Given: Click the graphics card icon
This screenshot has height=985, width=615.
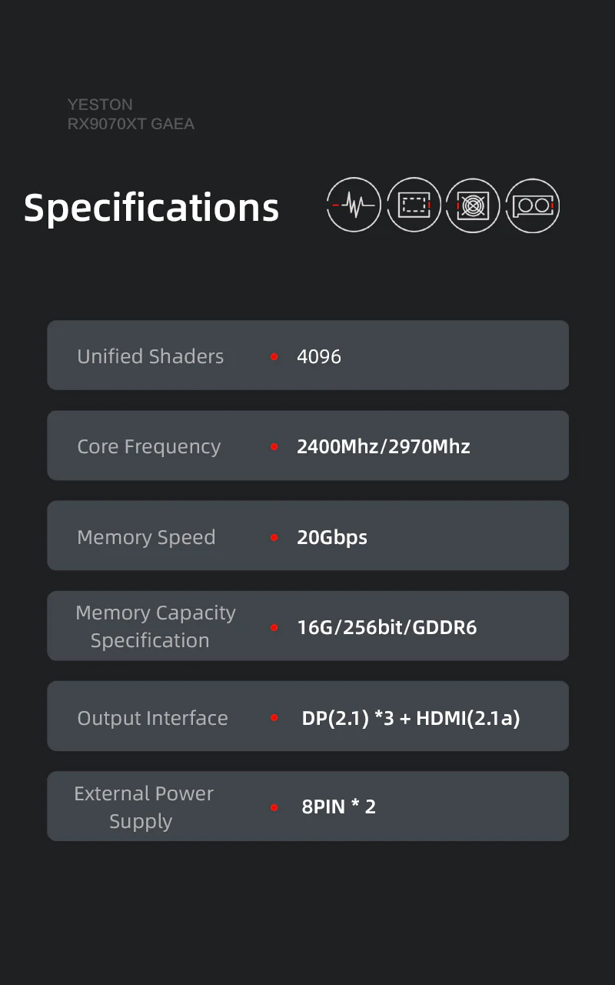Looking at the screenshot, I should pyautogui.click(x=532, y=205).
